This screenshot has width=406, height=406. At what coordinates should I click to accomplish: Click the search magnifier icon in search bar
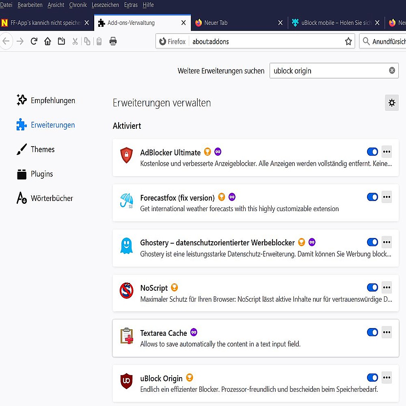point(366,41)
